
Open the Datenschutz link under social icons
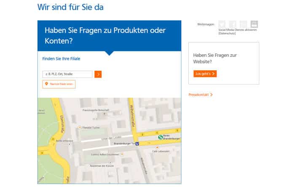[x=227, y=33]
